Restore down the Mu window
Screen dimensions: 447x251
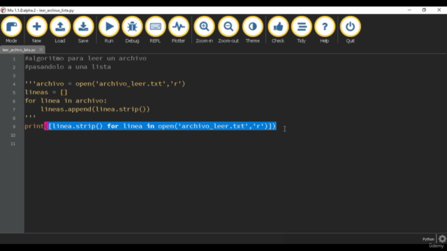424,10
